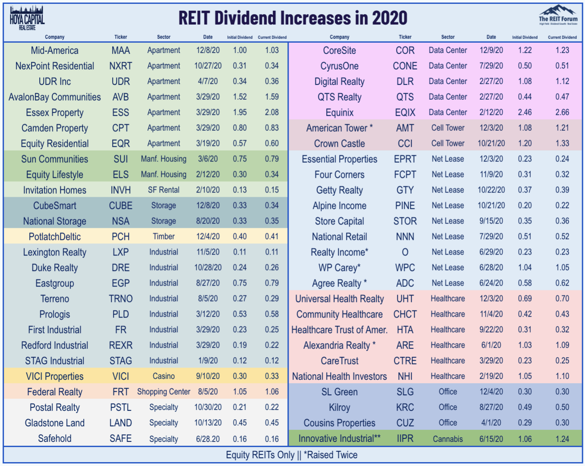Click the green highlighted Innovative Industrial row
This screenshot has width=585, height=466.
tap(431, 438)
